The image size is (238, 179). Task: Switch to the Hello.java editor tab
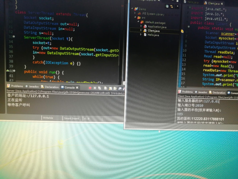click(x=191, y=2)
